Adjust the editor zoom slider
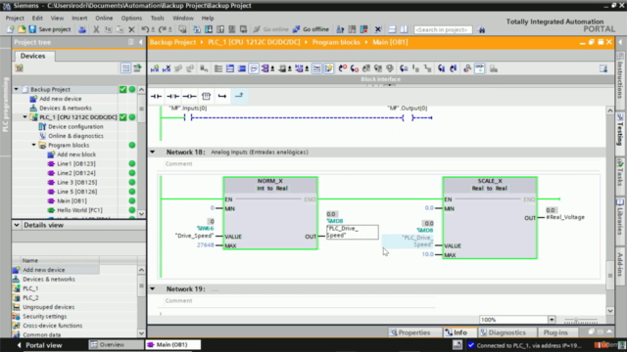 point(581,320)
